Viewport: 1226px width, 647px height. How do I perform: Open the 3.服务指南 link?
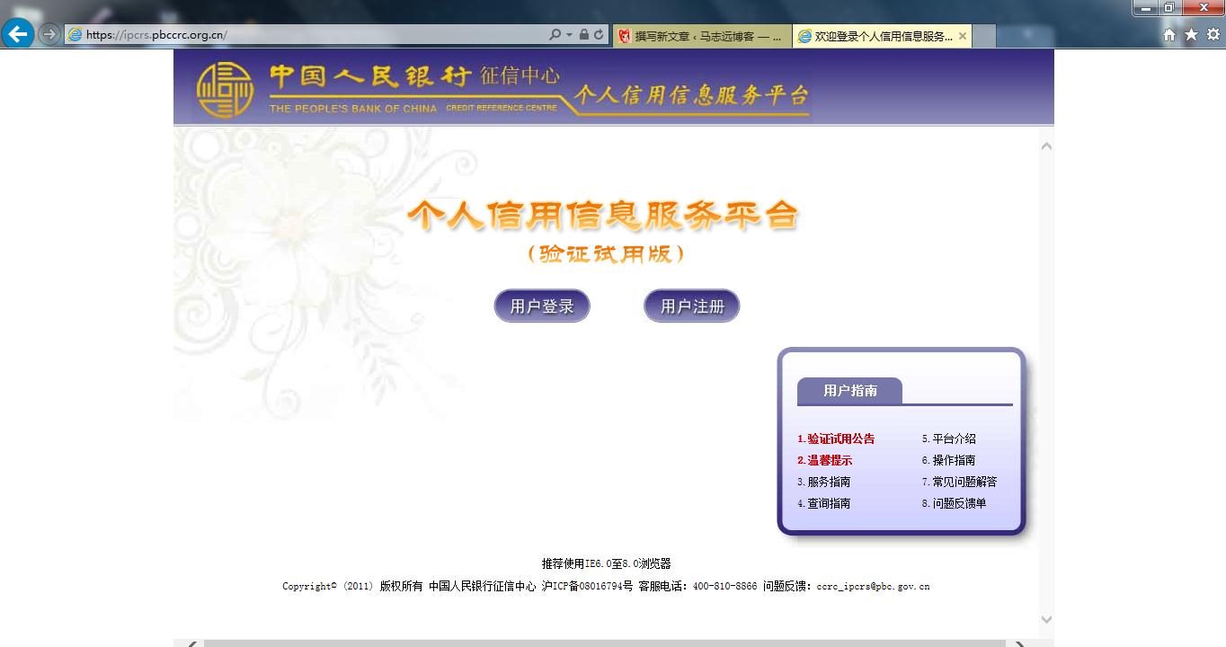click(x=824, y=482)
